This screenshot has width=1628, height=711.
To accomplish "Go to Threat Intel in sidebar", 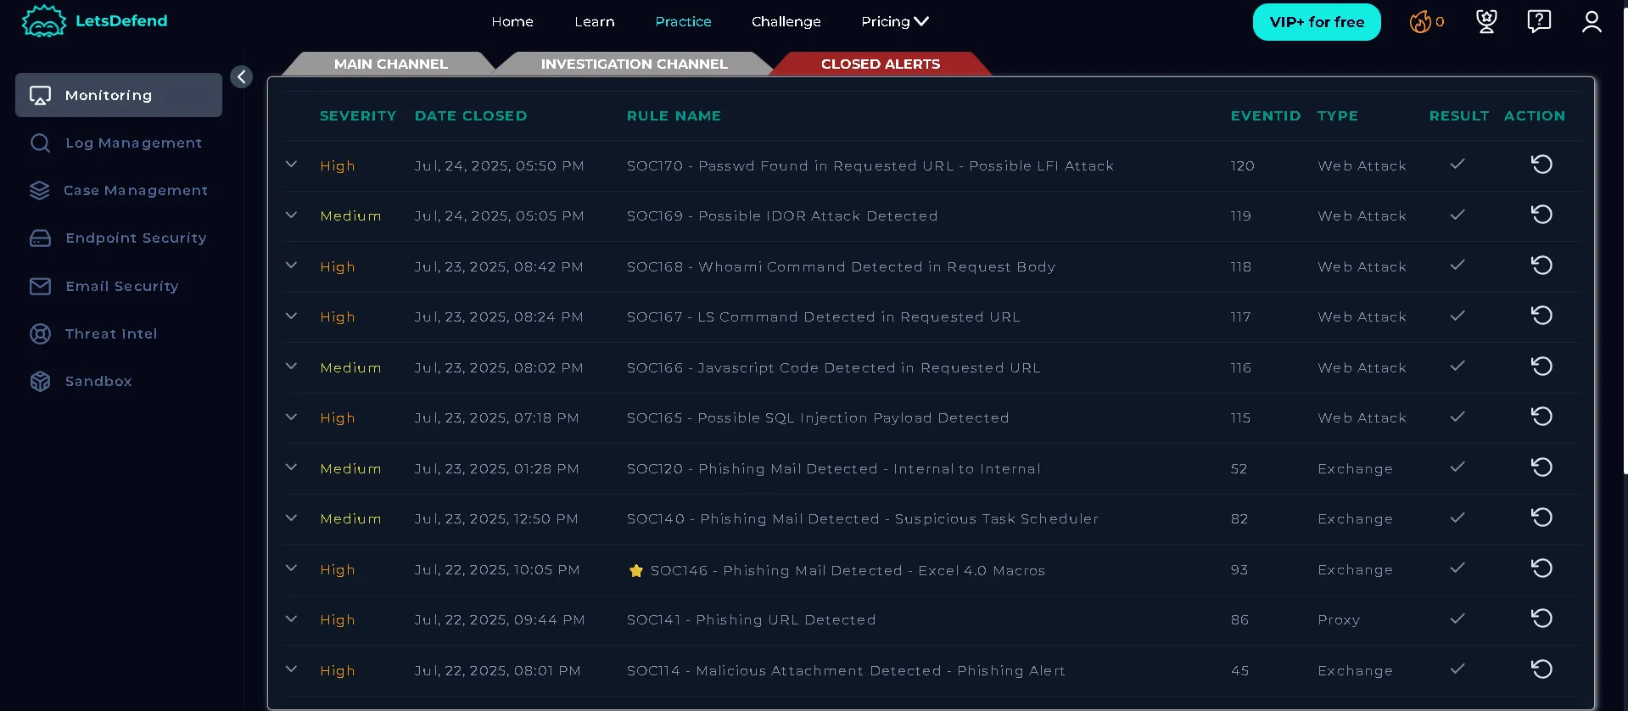I will tap(111, 334).
